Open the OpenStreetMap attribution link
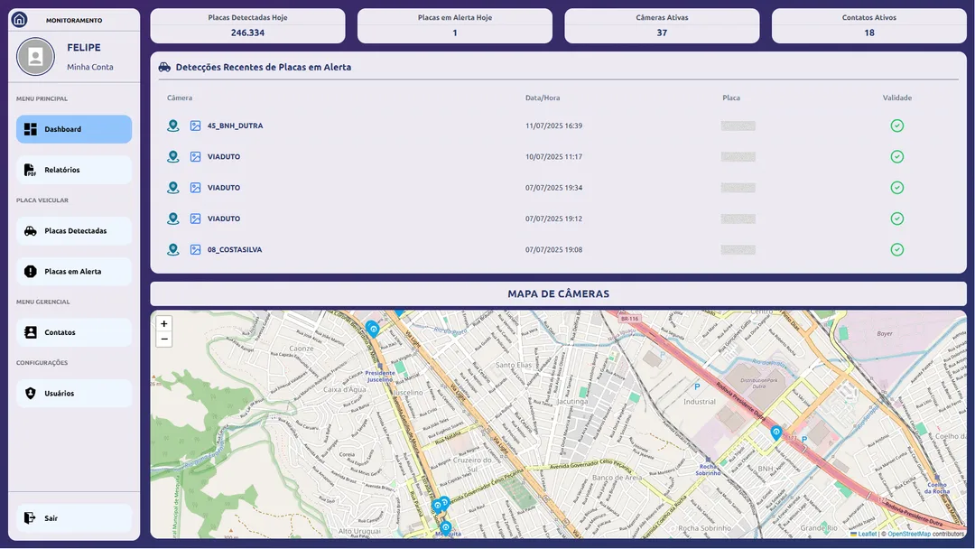The image size is (975, 549). pyautogui.click(x=908, y=534)
